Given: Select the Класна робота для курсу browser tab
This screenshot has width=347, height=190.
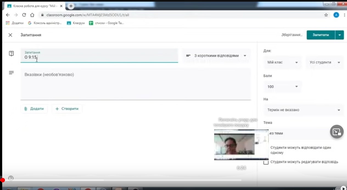Looking at the screenshot, I should click(x=35, y=6).
